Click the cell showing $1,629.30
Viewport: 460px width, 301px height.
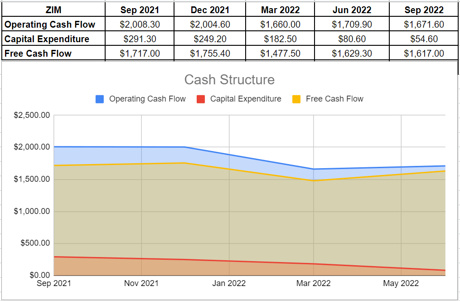tap(352, 53)
